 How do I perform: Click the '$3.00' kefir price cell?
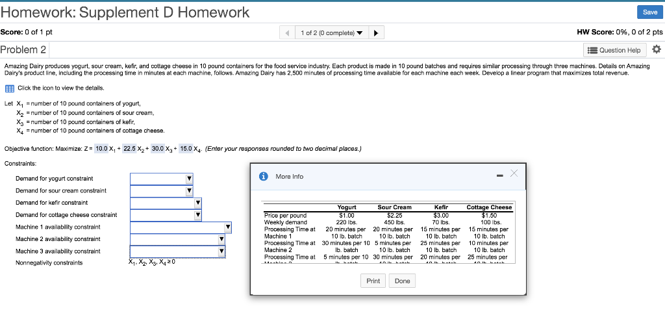click(441, 216)
